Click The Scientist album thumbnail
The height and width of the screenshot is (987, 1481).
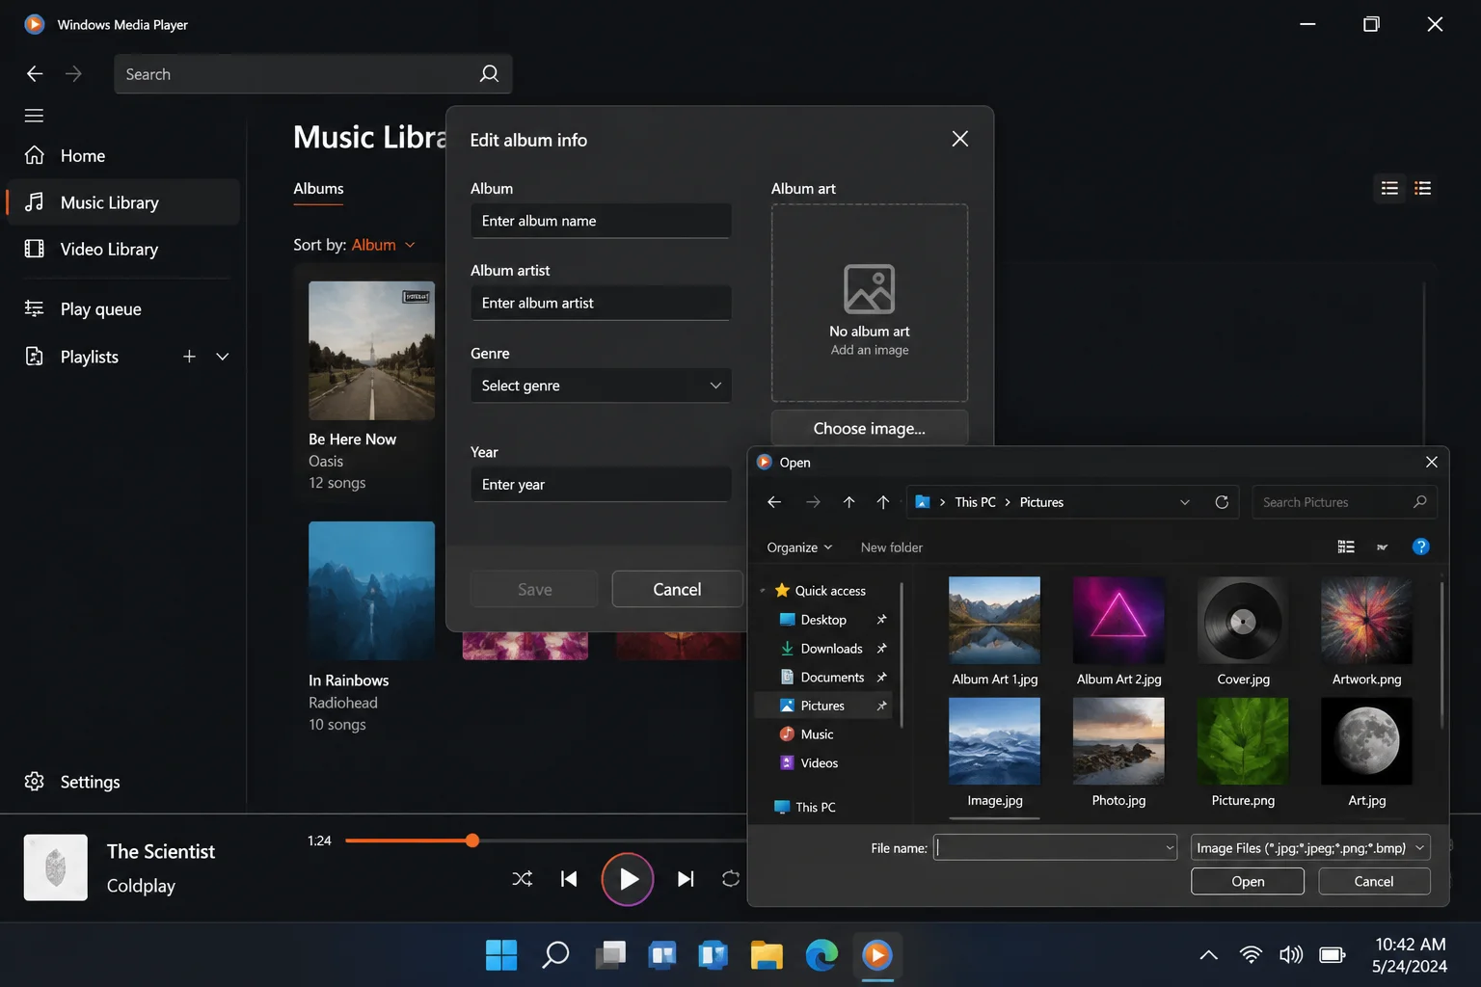pos(56,867)
